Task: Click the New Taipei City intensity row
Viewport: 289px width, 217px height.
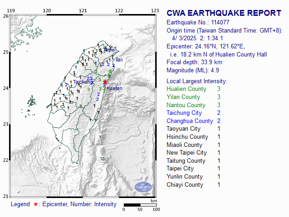Action: click(x=194, y=153)
